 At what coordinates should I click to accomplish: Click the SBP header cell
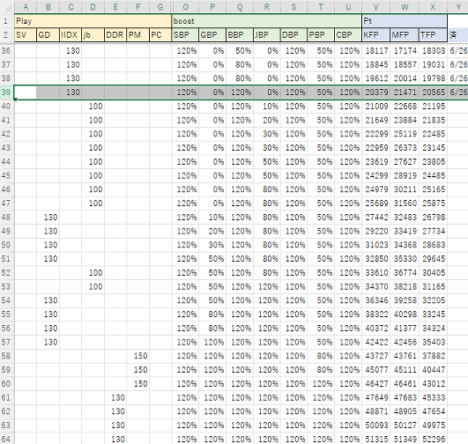point(185,35)
